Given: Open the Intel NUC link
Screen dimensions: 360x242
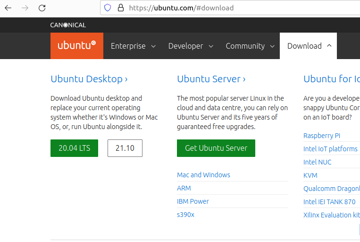Looking at the screenshot, I should tap(317, 162).
